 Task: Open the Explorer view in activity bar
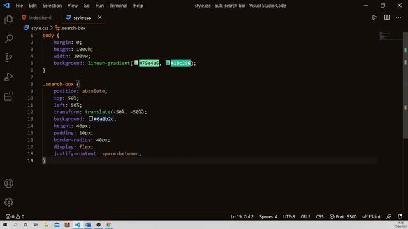coord(8,20)
